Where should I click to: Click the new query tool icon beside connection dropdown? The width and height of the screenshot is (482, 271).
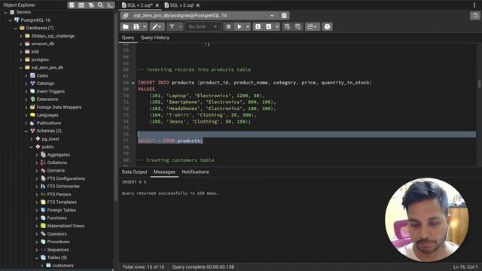click(x=284, y=15)
